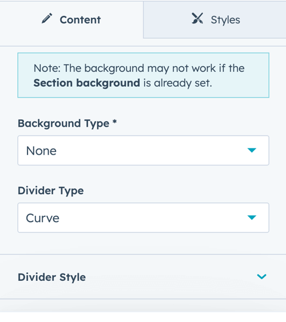Open the Styles tab

[x=214, y=20]
